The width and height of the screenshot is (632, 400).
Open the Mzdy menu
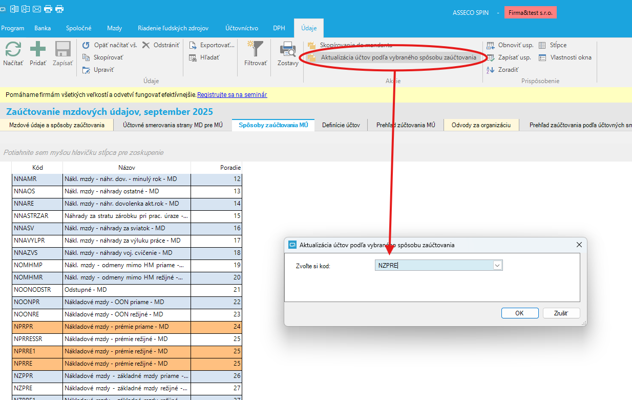(x=114, y=28)
